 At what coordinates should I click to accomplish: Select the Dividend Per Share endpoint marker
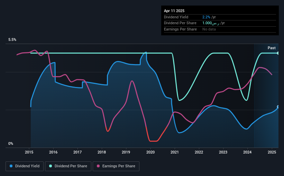[x=278, y=53]
